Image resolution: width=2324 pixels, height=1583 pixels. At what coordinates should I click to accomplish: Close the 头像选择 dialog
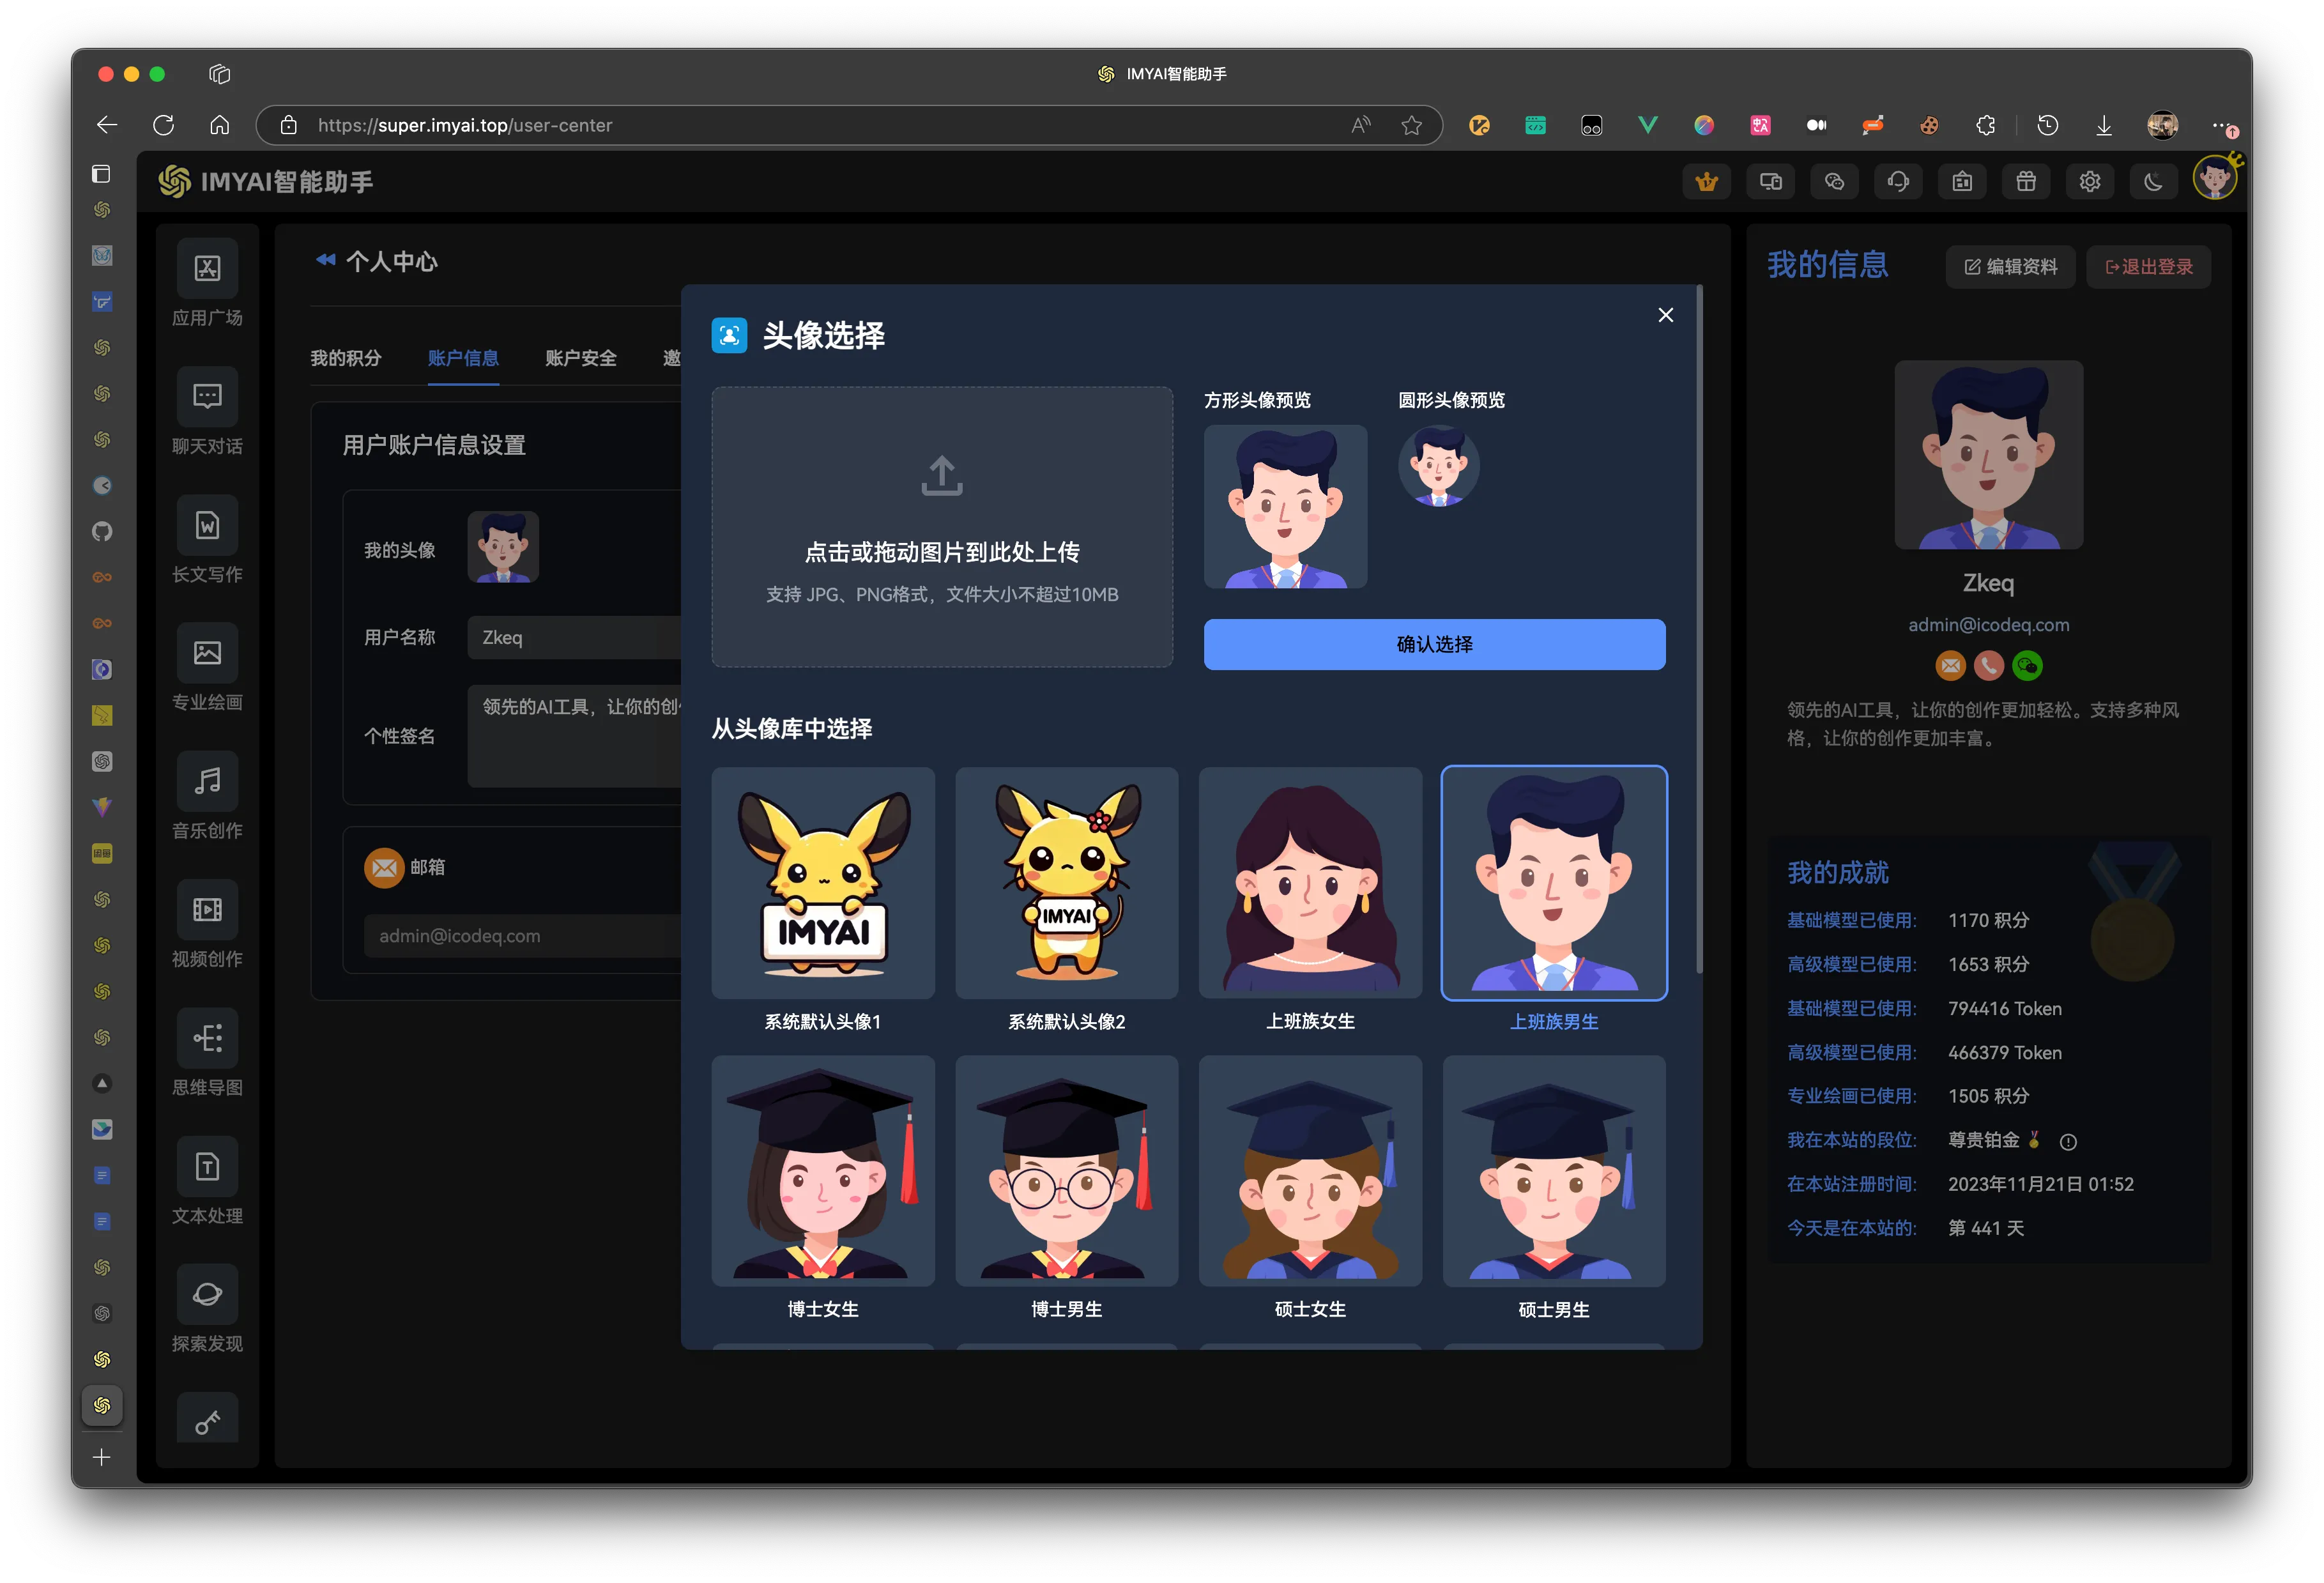click(x=1665, y=315)
